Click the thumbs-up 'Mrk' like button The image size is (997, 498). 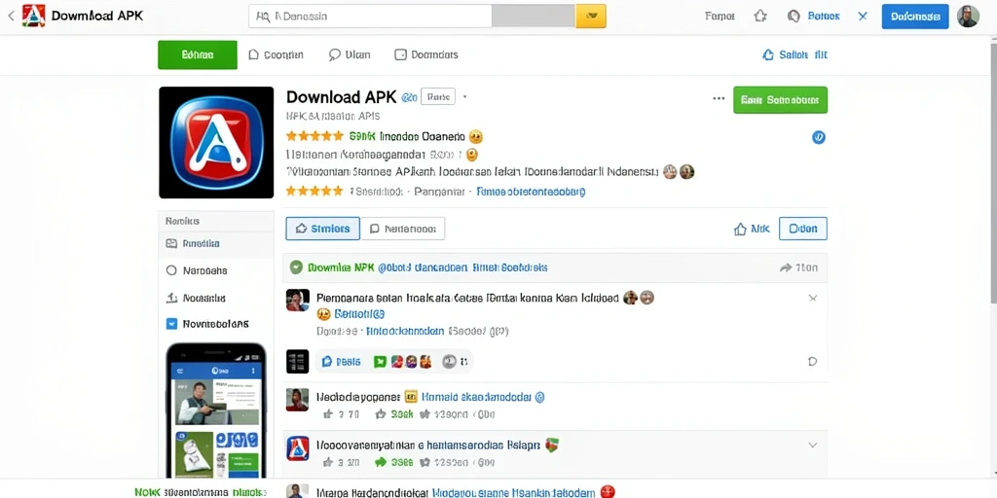click(x=753, y=230)
